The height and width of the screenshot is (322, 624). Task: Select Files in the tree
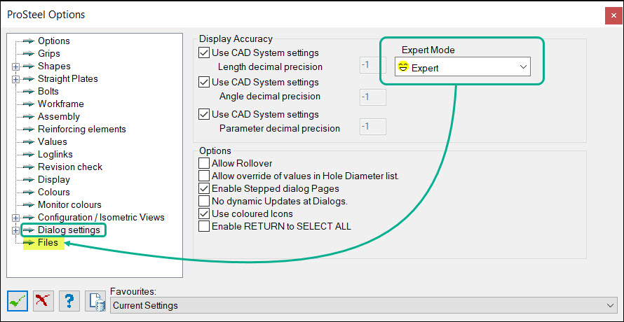[48, 242]
